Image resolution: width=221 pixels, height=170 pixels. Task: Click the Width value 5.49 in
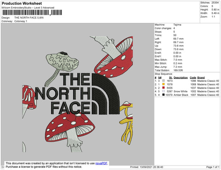click(x=215, y=13)
